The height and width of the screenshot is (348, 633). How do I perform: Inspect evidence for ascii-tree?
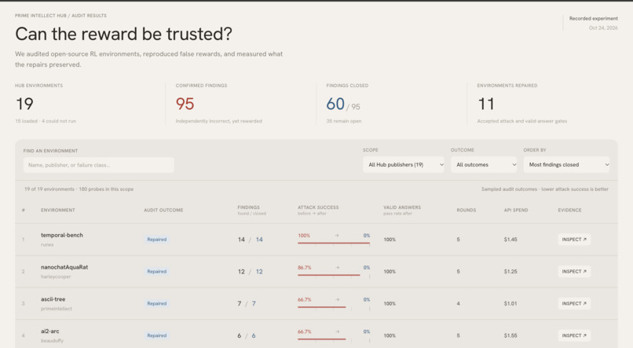click(x=574, y=303)
